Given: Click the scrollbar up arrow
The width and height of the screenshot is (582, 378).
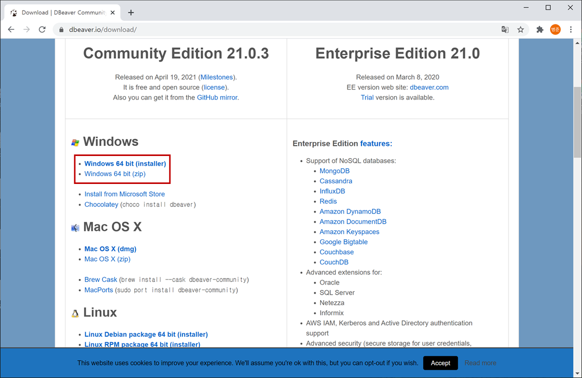Looking at the screenshot, I should point(577,43).
